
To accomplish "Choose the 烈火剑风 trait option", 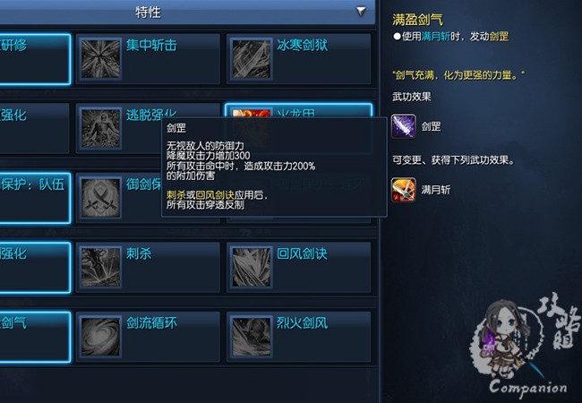I will coord(299,337).
